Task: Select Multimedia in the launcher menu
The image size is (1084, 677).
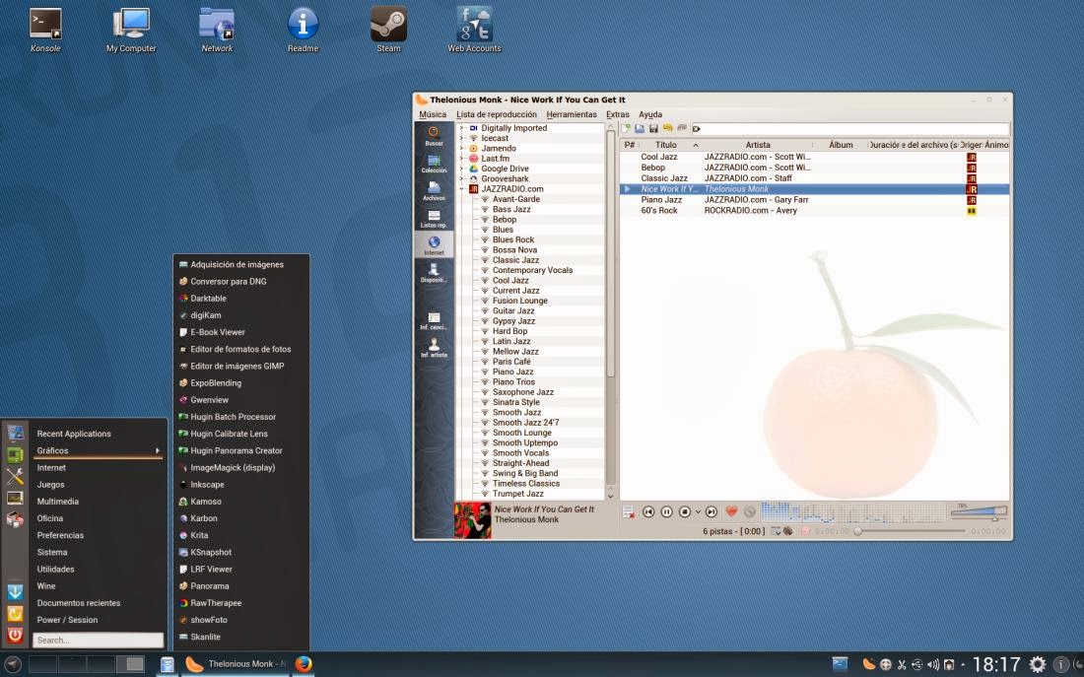Action: [58, 502]
